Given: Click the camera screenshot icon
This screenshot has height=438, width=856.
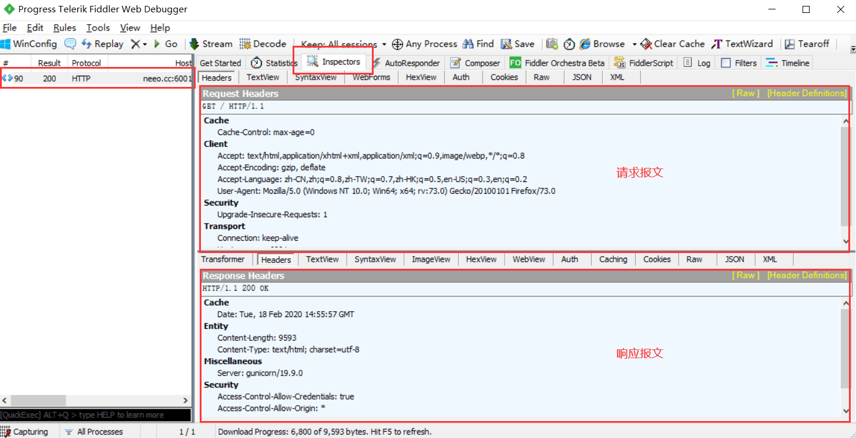Looking at the screenshot, I should (x=552, y=44).
